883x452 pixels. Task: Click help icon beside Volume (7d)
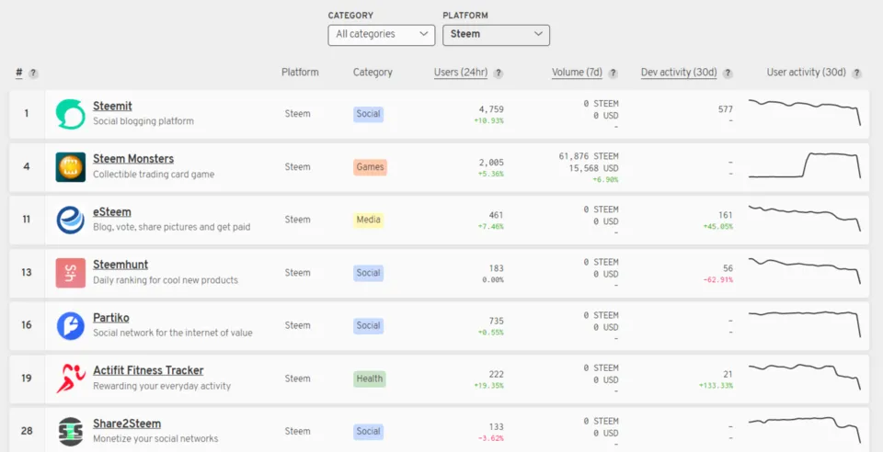(x=613, y=73)
